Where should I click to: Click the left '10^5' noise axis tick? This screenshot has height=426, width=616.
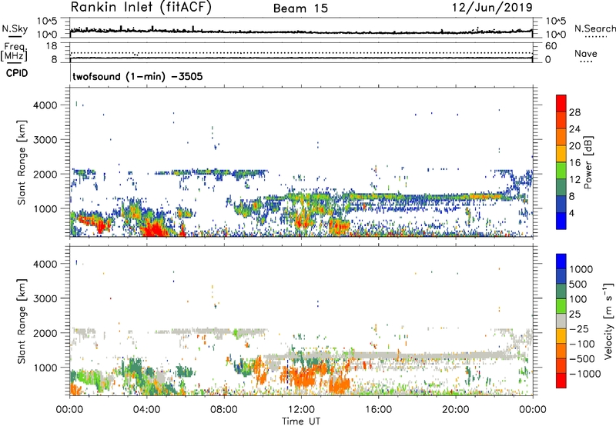pos(47,21)
